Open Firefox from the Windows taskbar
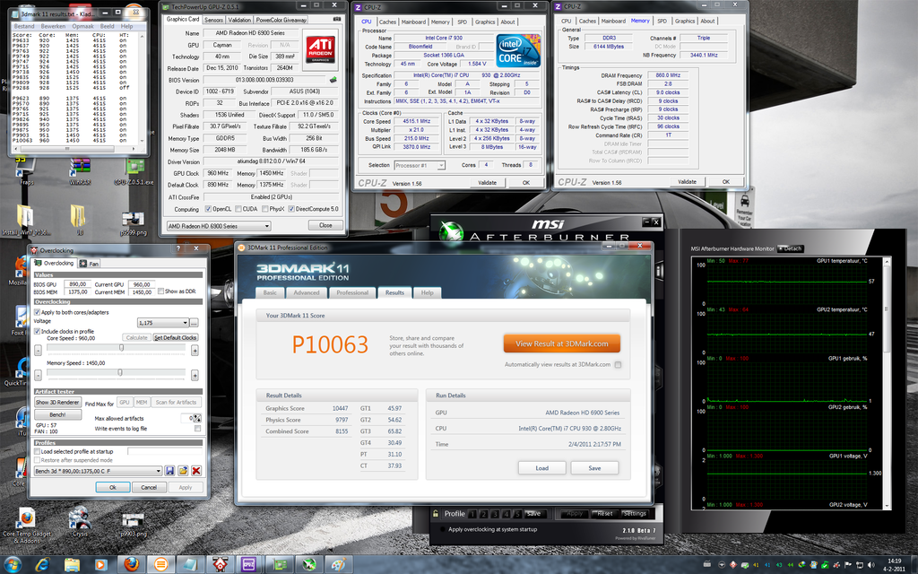This screenshot has width=918, height=574. 131,564
